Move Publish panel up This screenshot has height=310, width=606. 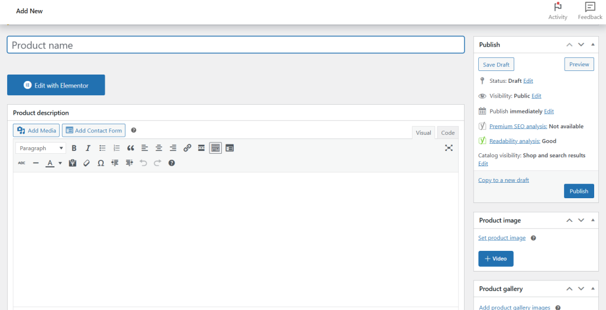tap(569, 45)
